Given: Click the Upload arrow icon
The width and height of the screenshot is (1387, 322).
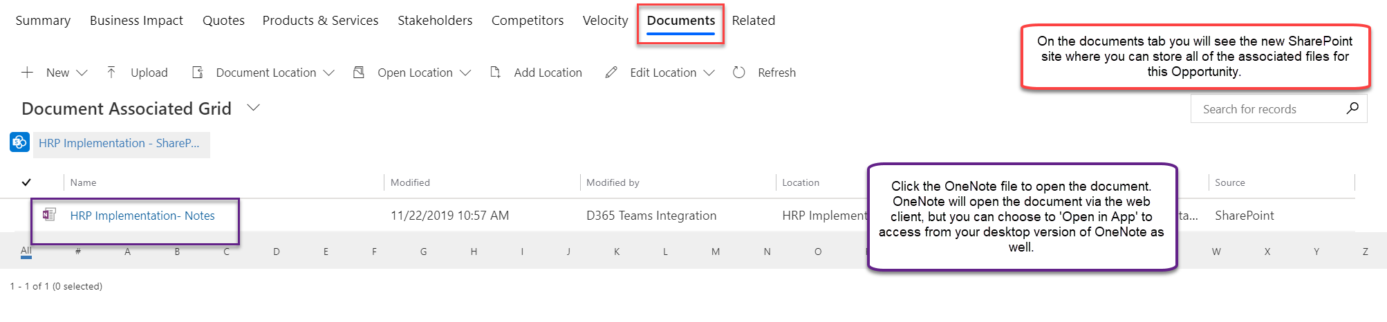Looking at the screenshot, I should click(111, 73).
